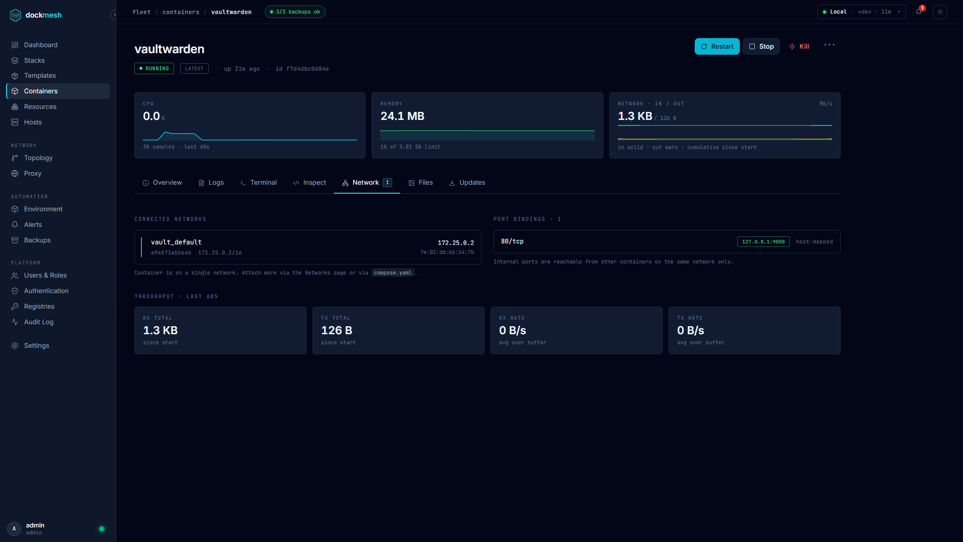
Task: Click the vault_default network row
Action: 308,247
